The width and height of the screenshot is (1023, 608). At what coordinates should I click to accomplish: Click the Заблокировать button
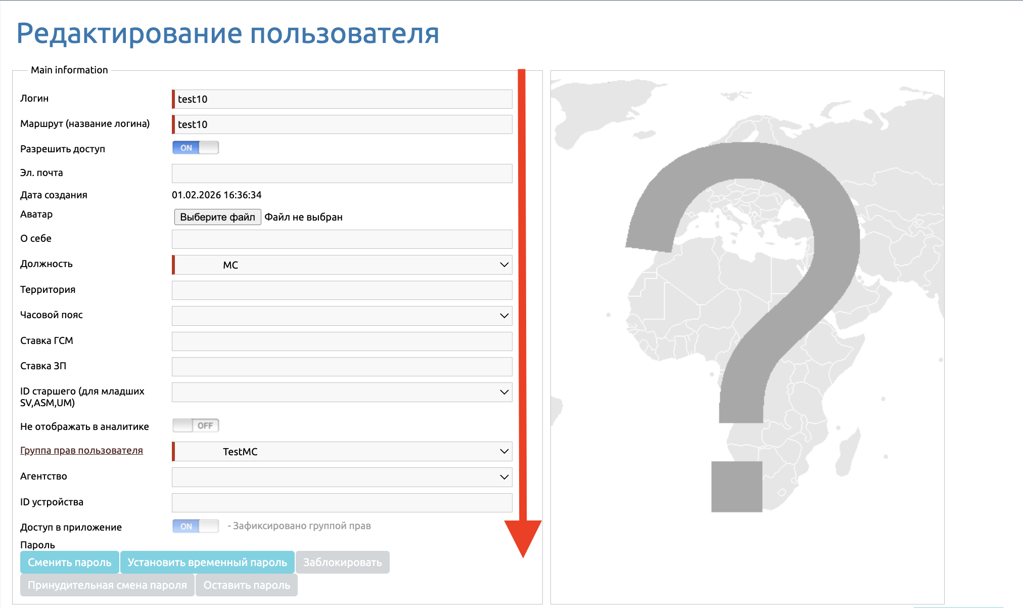(x=342, y=562)
